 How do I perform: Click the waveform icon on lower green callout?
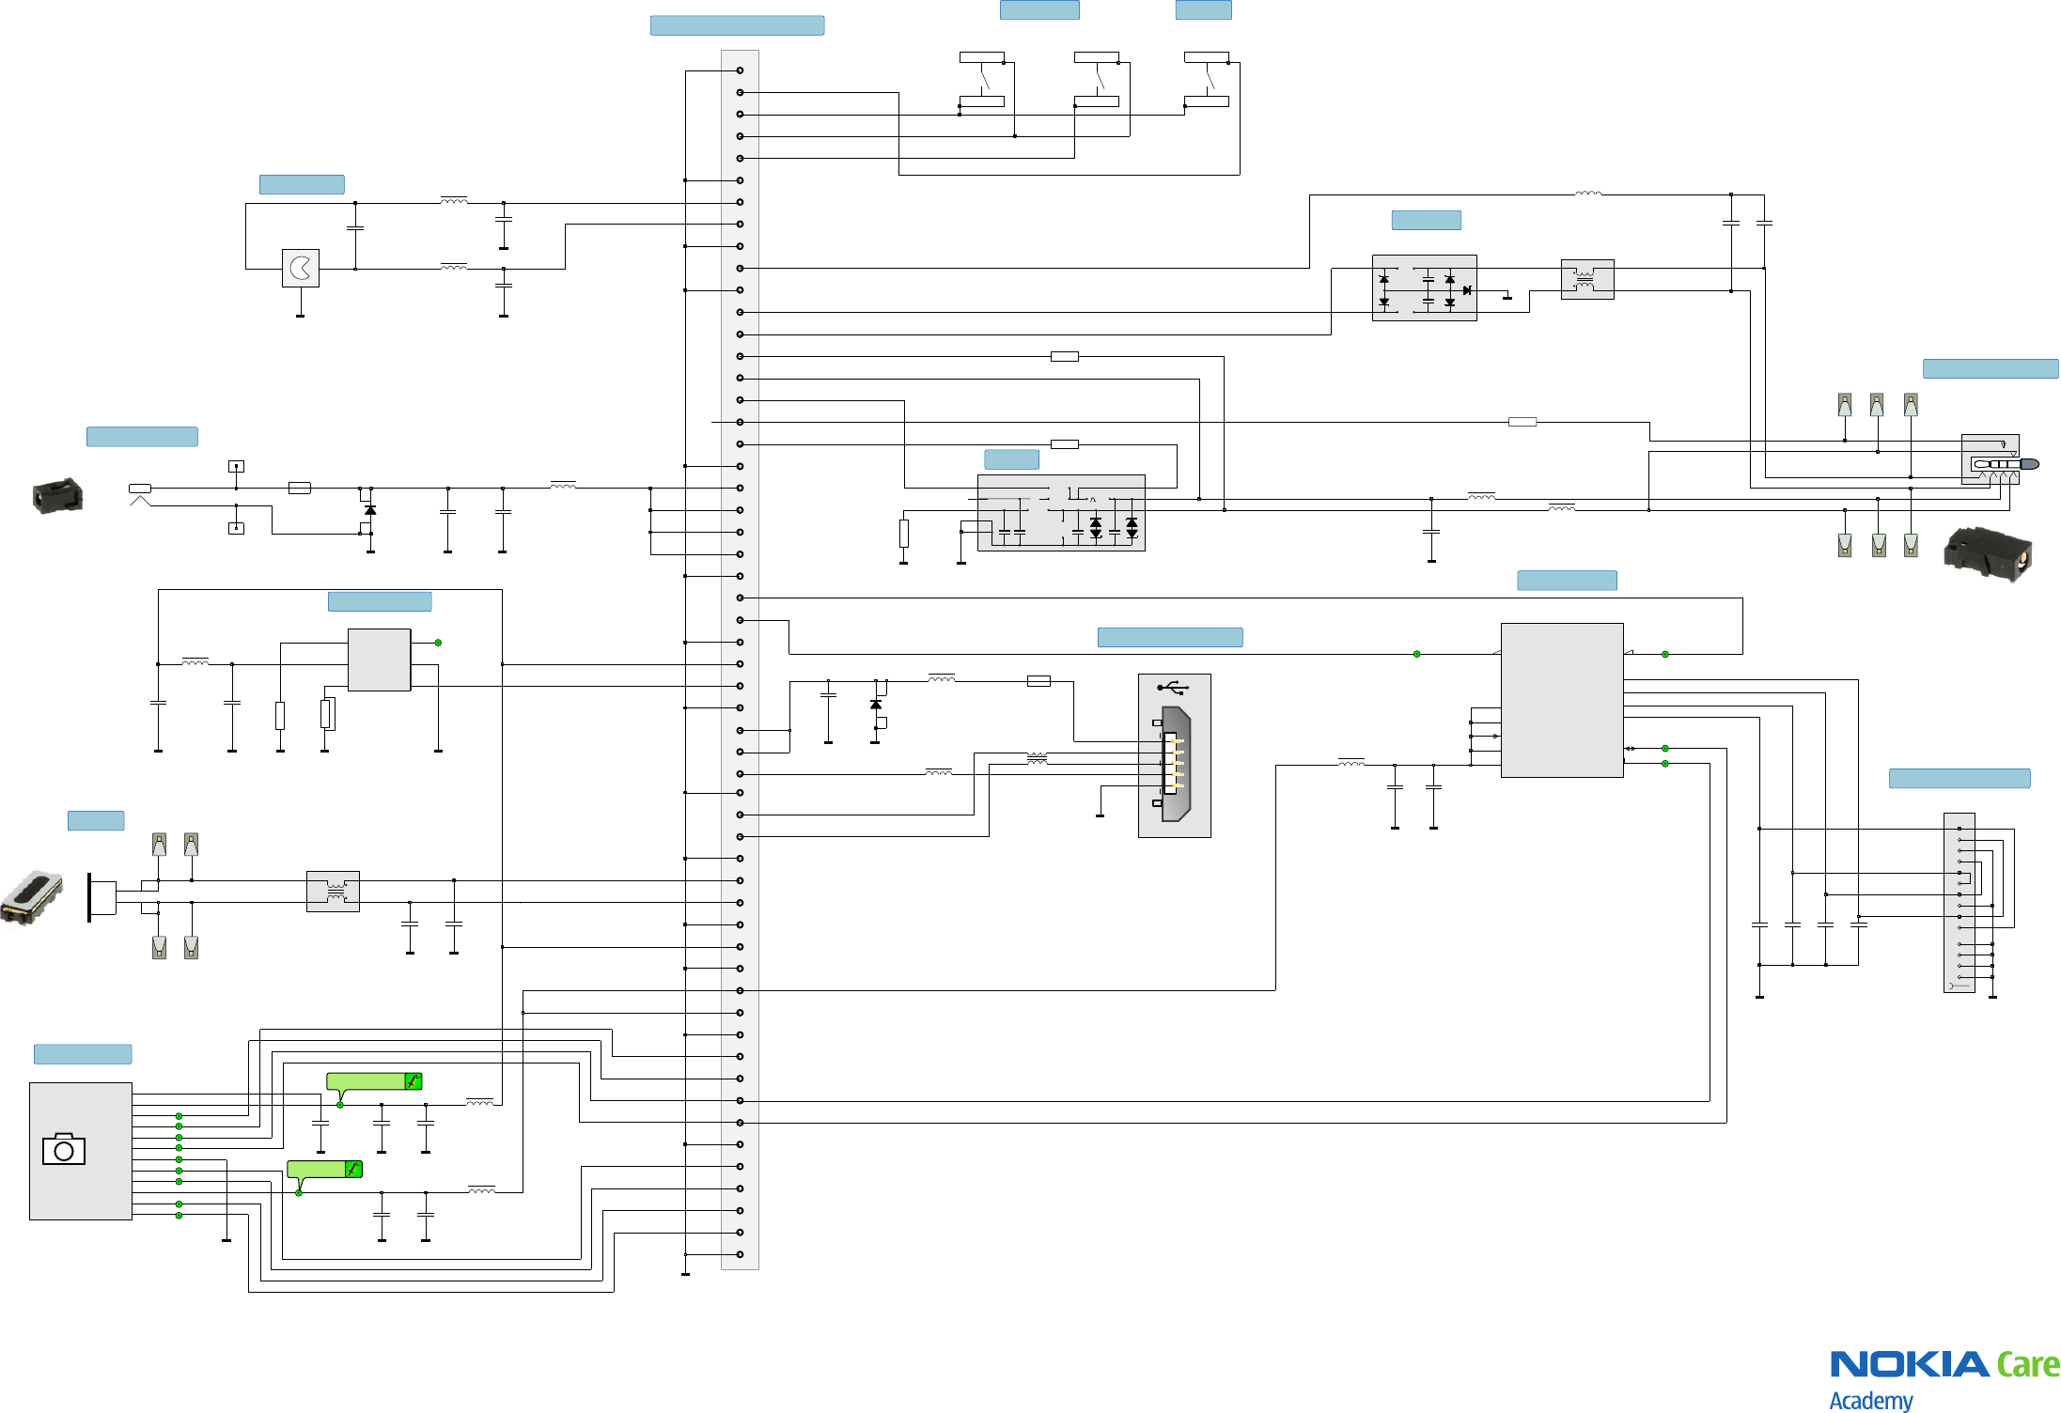(x=353, y=1170)
